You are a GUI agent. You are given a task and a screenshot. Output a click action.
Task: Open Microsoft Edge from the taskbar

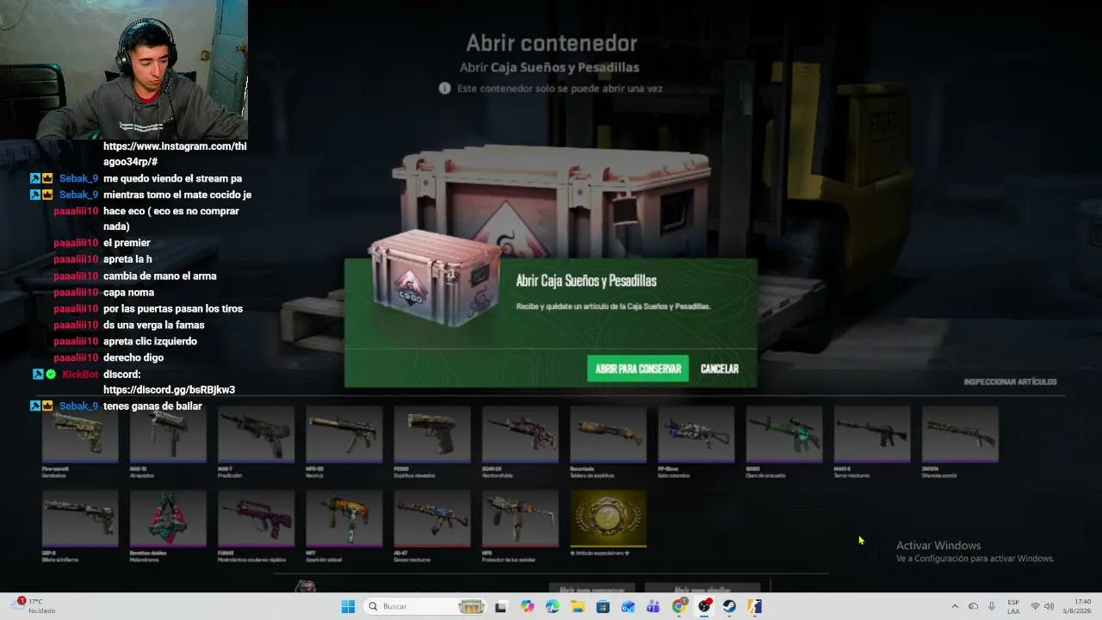pyautogui.click(x=552, y=606)
